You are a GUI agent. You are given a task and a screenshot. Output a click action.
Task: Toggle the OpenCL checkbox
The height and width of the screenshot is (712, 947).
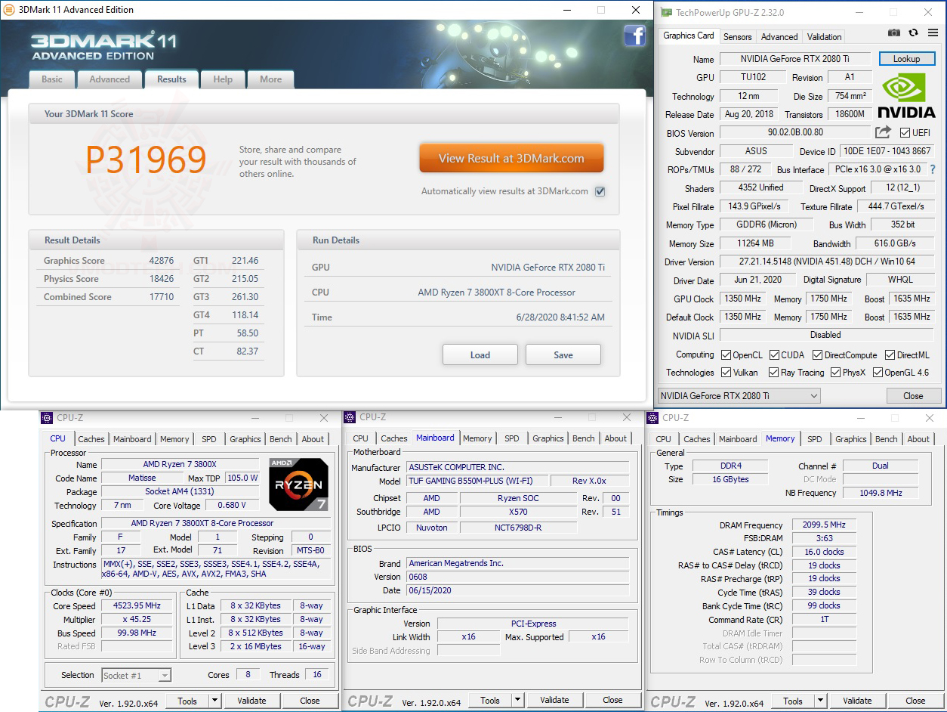pos(726,355)
